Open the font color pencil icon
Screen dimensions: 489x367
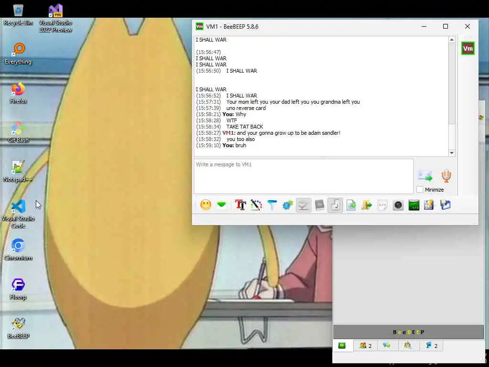[256, 205]
